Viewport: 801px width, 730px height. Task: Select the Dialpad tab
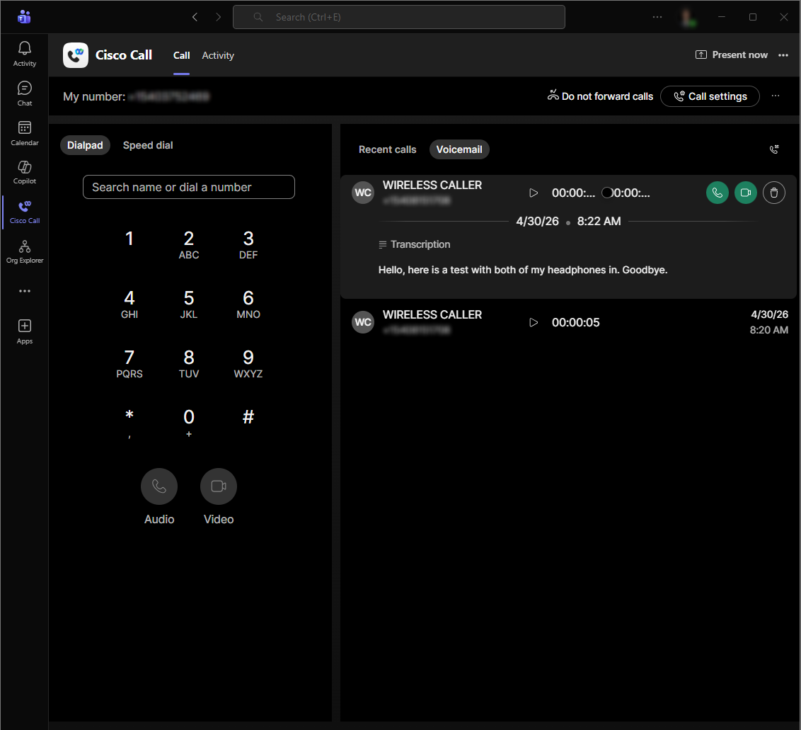pos(86,145)
